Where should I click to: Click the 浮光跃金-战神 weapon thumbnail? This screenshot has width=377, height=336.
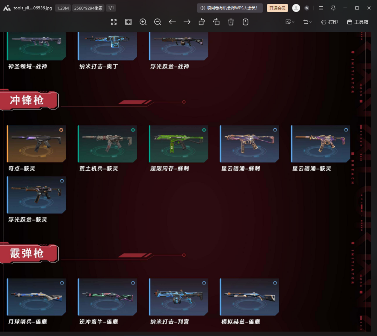[178, 46]
